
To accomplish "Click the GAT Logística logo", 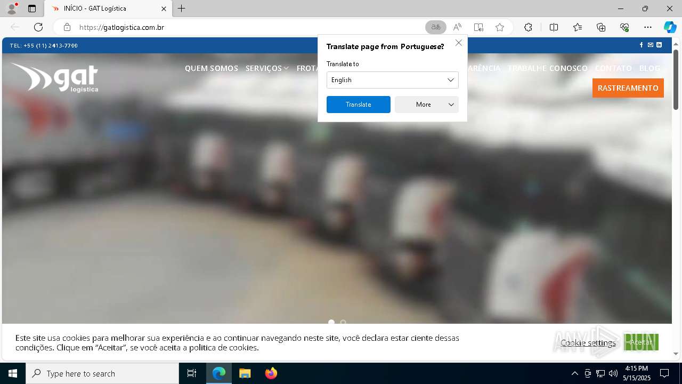I will (x=54, y=78).
